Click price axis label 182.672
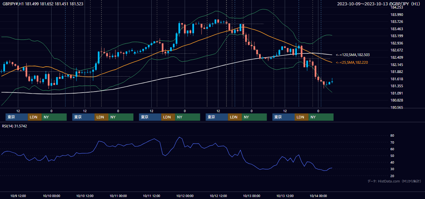 [396, 50]
